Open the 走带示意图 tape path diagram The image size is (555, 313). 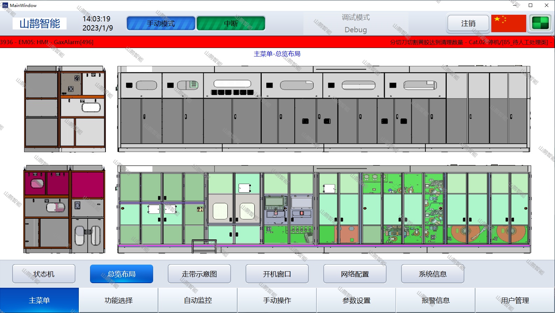(x=199, y=274)
